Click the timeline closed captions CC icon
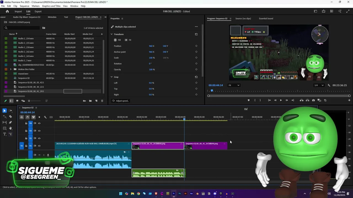 pyautogui.click(x=51, y=117)
